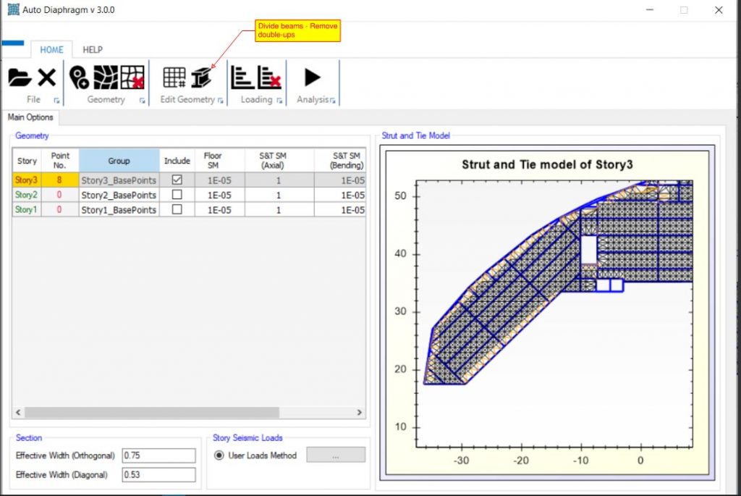Image resolution: width=741 pixels, height=496 pixels.
Task: Click the delete mesh icon with red X
Action: point(132,77)
